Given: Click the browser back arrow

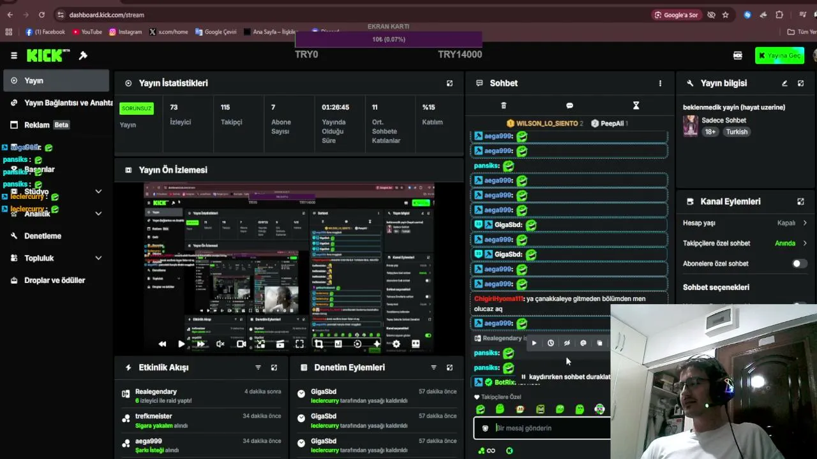Looking at the screenshot, I should pyautogui.click(x=10, y=15).
